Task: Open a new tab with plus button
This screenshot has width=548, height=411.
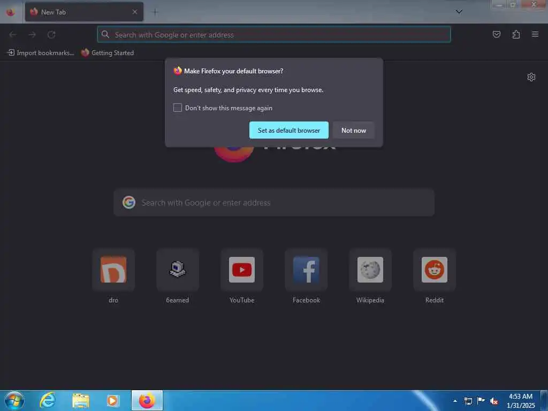Action: click(x=155, y=12)
